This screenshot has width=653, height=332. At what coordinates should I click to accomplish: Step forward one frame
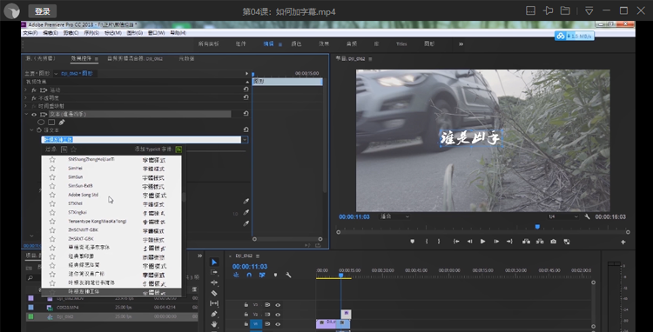click(496, 242)
